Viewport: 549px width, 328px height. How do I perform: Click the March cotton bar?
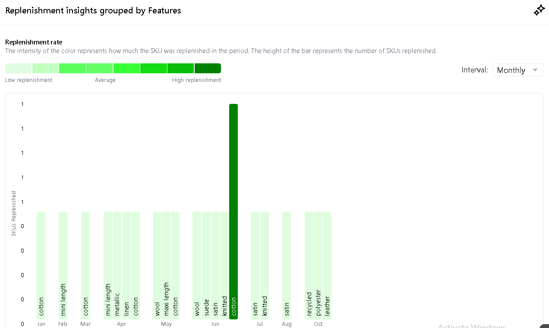coord(85,265)
